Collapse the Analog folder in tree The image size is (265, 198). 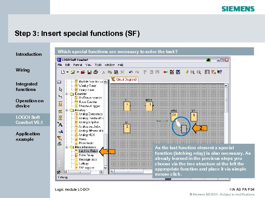(x=67, y=110)
